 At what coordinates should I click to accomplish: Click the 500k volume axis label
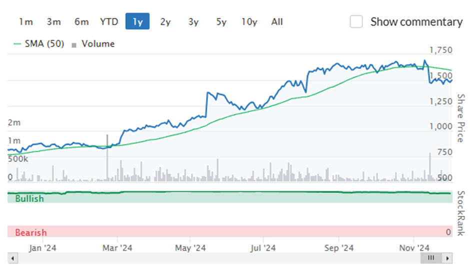pos(18,159)
